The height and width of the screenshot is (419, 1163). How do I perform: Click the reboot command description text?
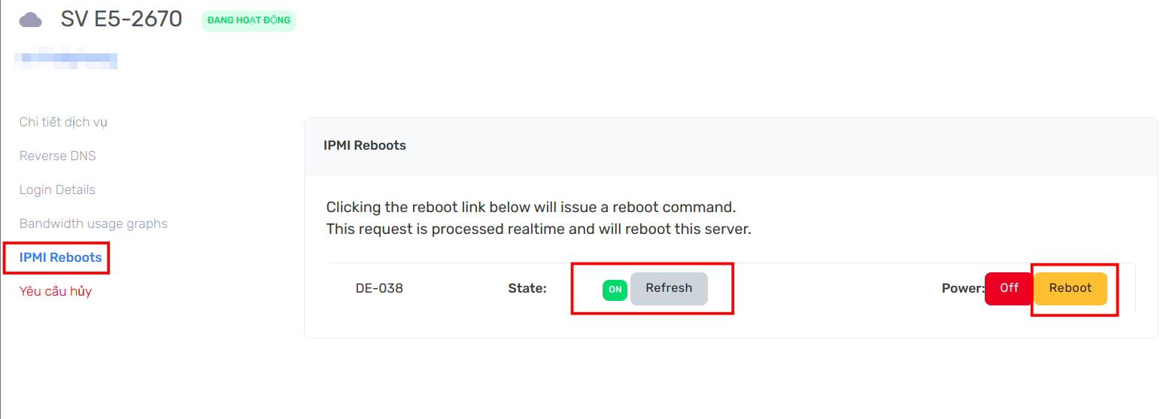[530, 207]
